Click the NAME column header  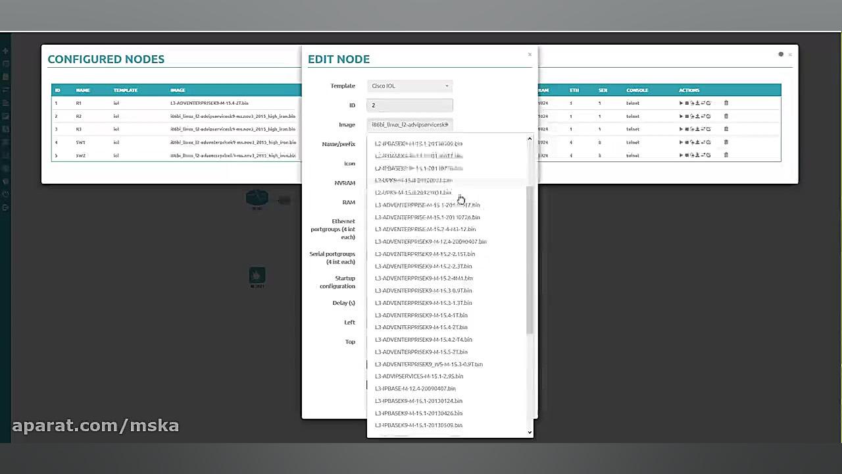point(83,90)
